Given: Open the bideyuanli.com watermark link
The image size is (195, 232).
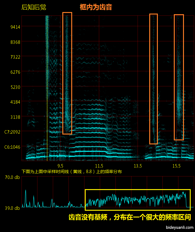Looking at the screenshot, I should [179, 228].
